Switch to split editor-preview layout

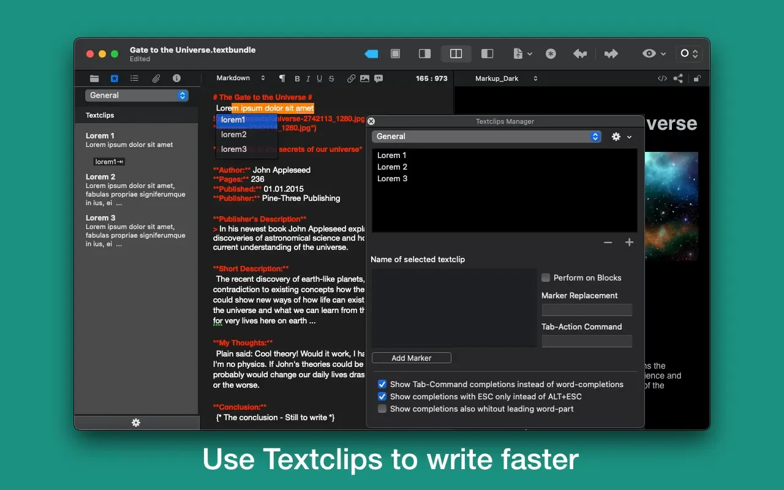click(456, 54)
